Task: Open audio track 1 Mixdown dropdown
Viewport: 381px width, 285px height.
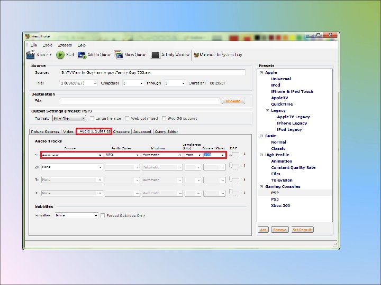Action: 162,155
